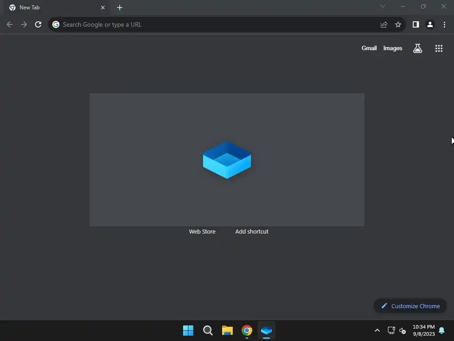454x341 pixels.
Task: Click the Customize Chrome button
Action: click(410, 306)
